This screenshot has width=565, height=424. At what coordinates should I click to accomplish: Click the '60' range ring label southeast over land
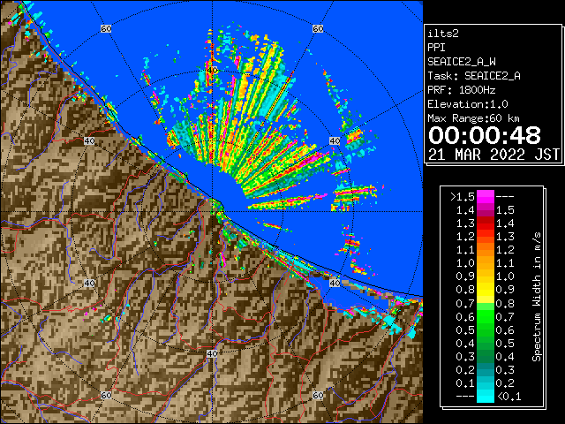click(318, 395)
